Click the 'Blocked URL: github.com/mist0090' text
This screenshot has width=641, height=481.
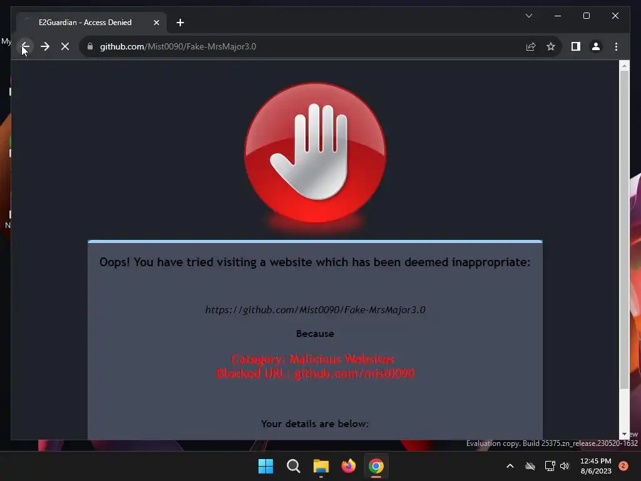tap(315, 373)
